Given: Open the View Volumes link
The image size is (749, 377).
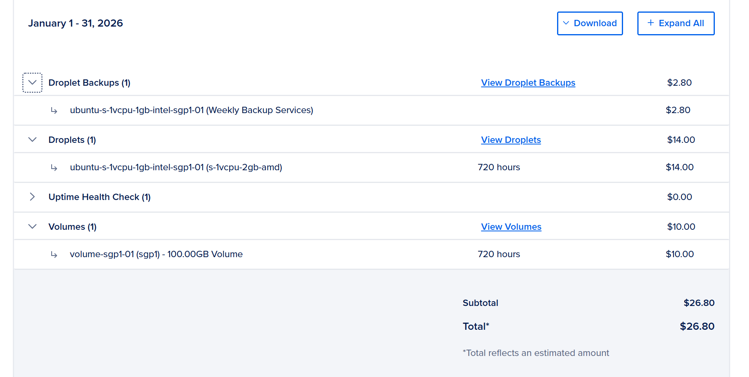Looking at the screenshot, I should (x=511, y=227).
